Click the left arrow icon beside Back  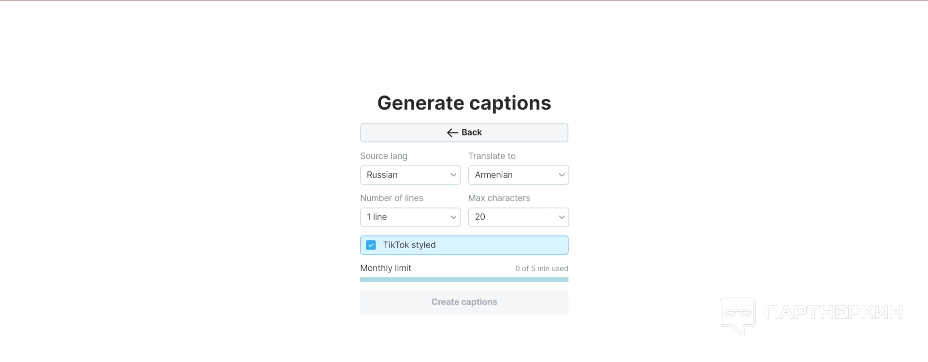pos(452,133)
